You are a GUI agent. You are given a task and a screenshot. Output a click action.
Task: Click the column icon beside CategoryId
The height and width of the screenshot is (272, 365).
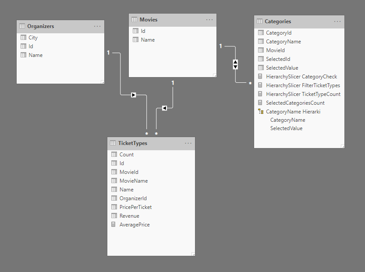tap(261, 32)
